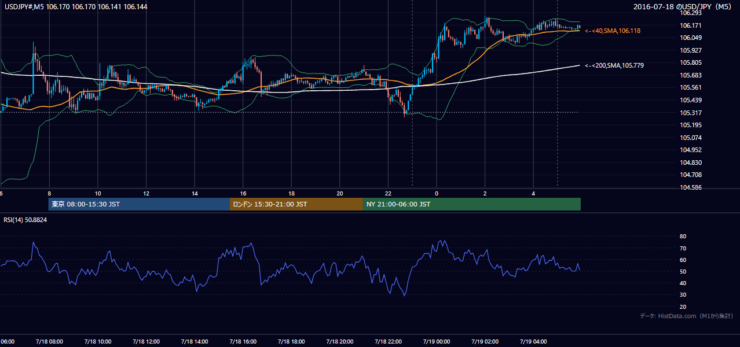Image resolution: width=740 pixels, height=347 pixels.
Task: Click the 7/18 08:00 time label
Action: pos(49,342)
